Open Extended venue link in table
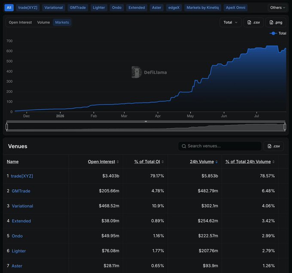The image size is (292, 273). (x=21, y=221)
